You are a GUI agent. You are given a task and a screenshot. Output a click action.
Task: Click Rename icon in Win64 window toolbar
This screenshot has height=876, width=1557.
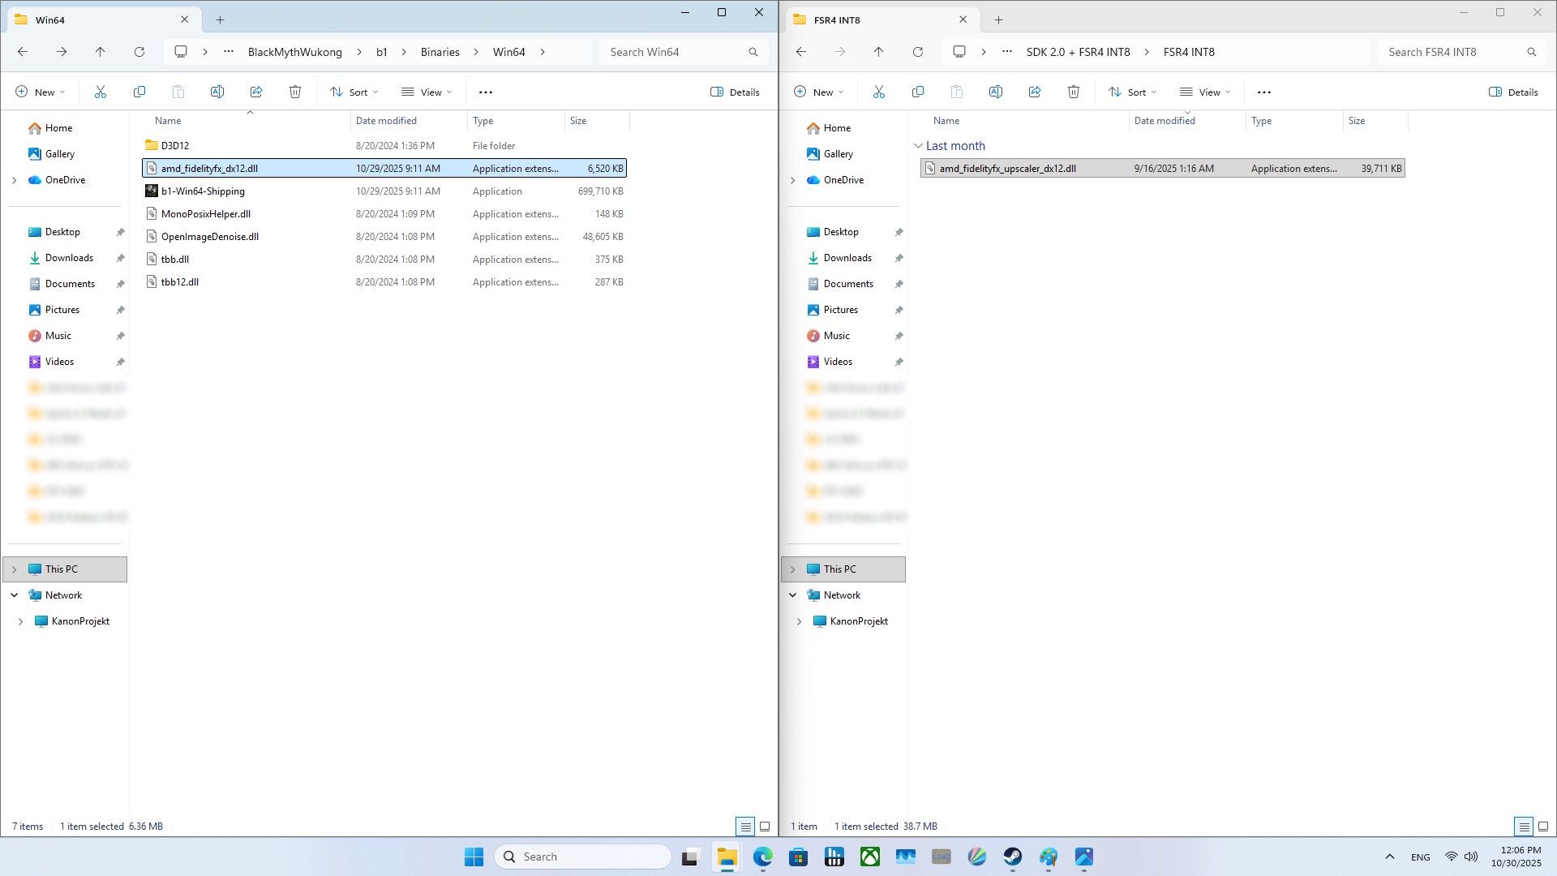(x=217, y=92)
